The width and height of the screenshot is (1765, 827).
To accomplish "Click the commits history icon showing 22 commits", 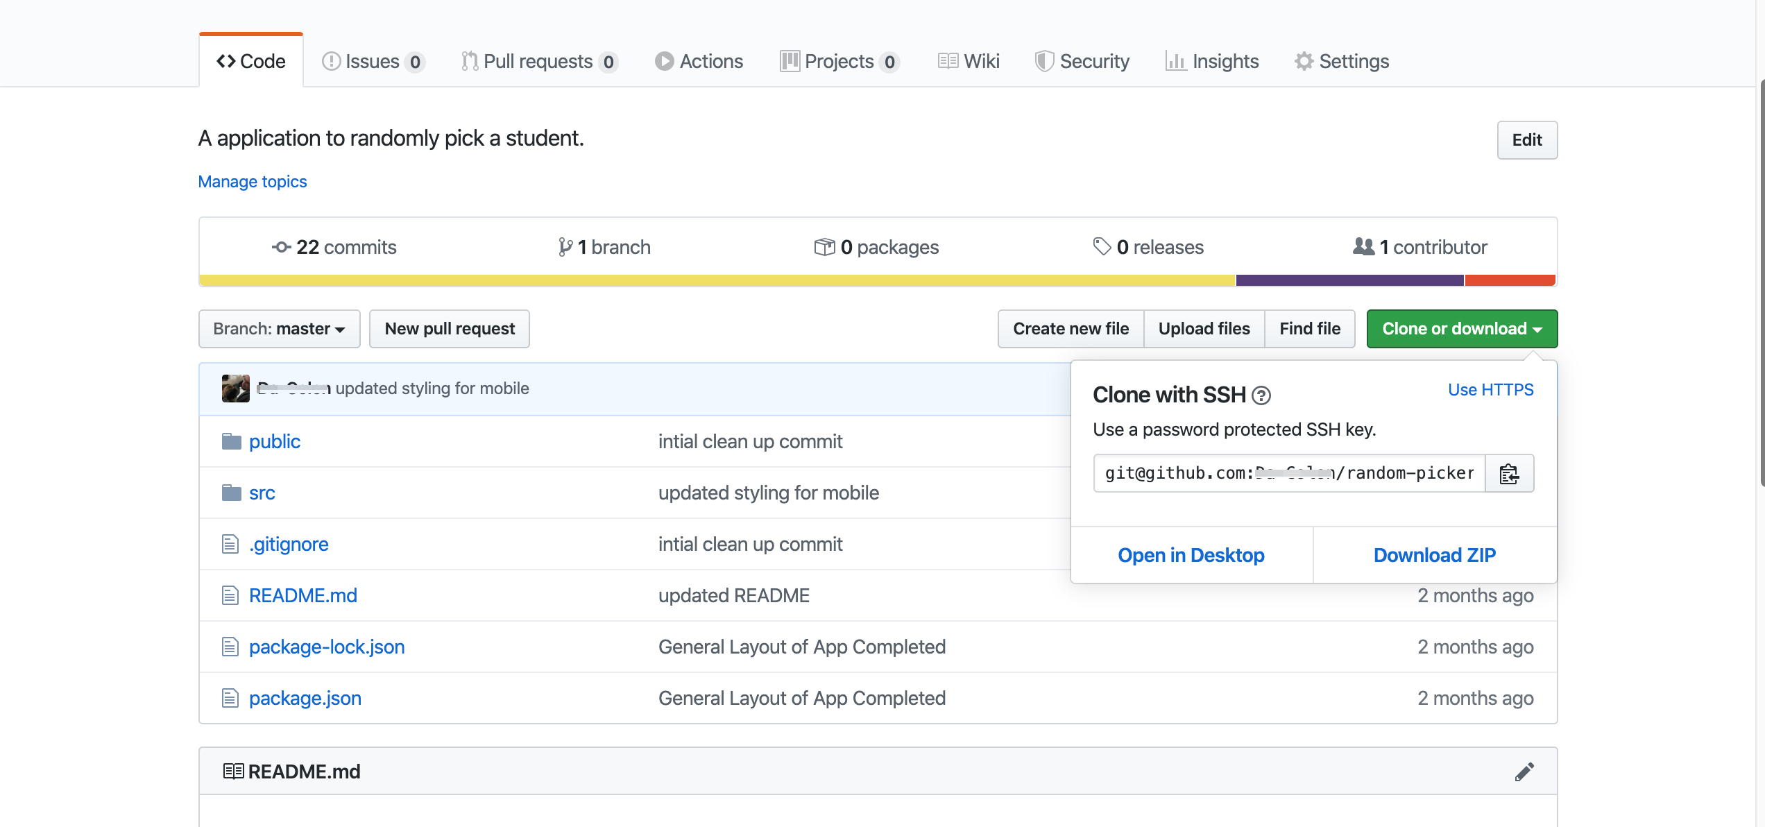I will [281, 247].
